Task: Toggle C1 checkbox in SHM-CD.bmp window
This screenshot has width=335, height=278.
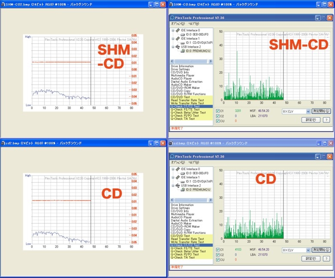Action: pyautogui.click(x=218, y=111)
